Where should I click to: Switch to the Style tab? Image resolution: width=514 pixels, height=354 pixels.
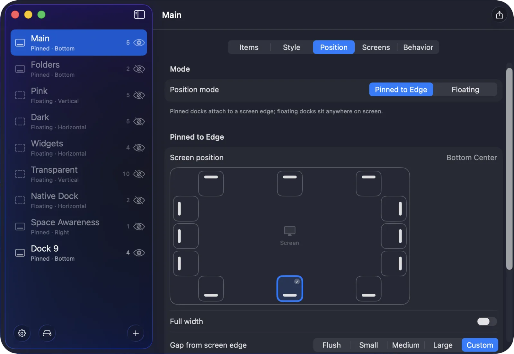pyautogui.click(x=292, y=47)
